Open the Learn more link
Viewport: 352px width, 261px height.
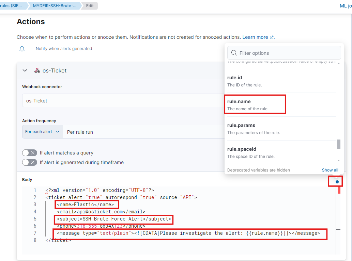coord(255,37)
